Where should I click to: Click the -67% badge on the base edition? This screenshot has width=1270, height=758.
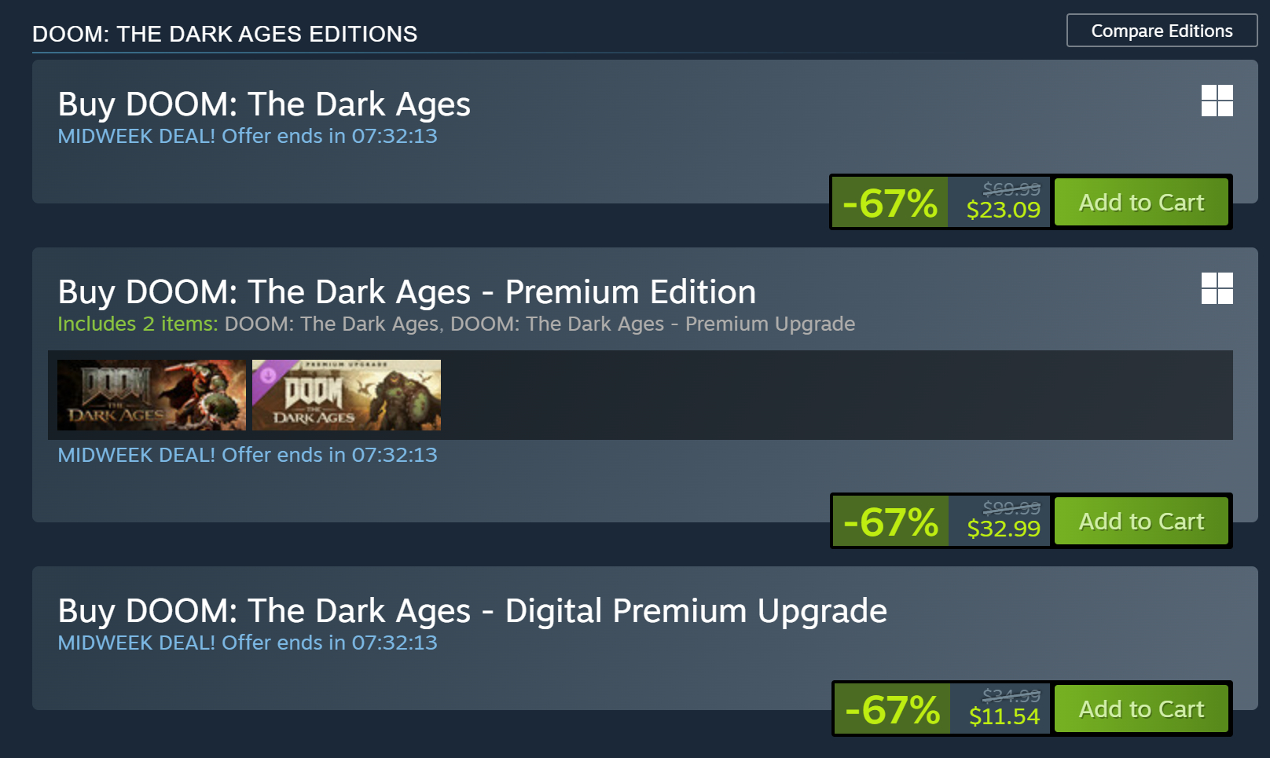tap(890, 203)
